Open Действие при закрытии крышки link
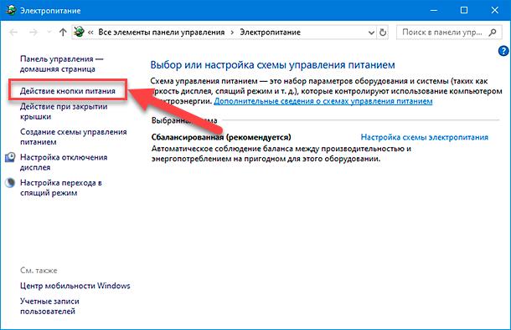 click(x=64, y=111)
